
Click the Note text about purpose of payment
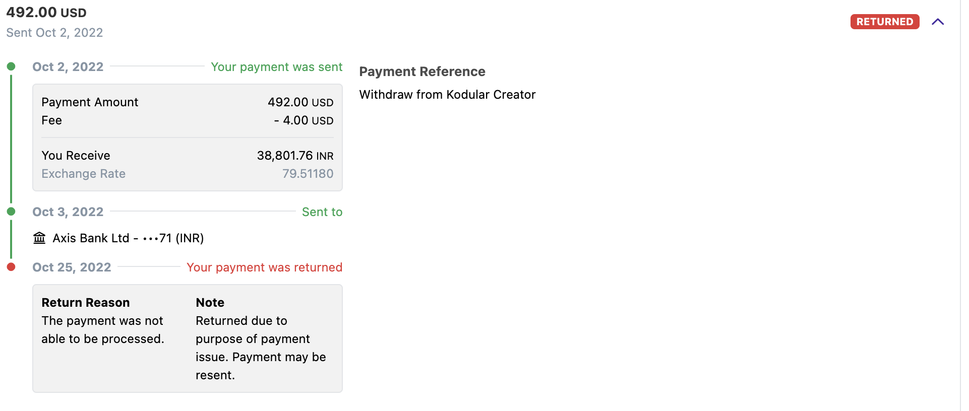pos(260,348)
